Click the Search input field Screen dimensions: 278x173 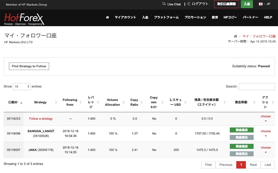tap(257, 86)
